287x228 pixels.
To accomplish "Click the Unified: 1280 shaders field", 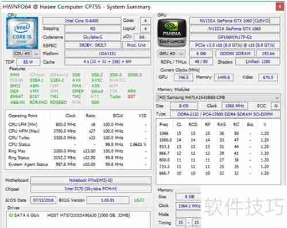I will 258,61.
